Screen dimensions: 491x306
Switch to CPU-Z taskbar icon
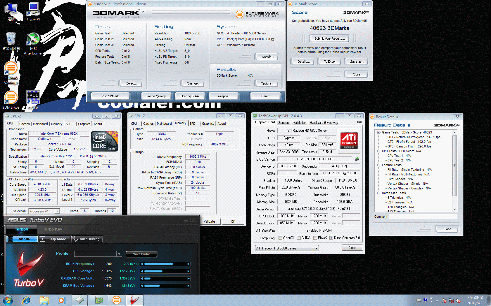tap(79, 300)
